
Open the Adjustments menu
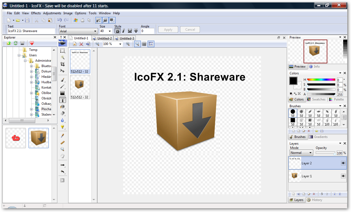tap(52, 13)
